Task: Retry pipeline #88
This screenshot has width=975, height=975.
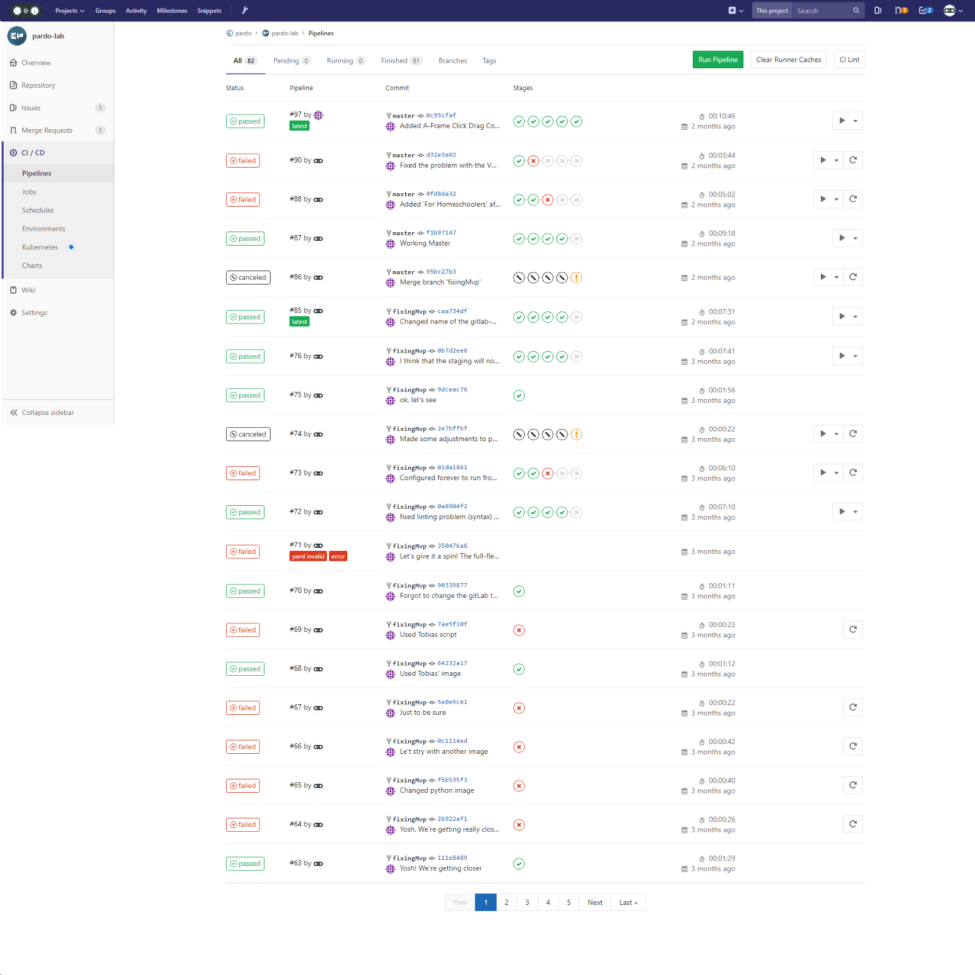Action: tap(853, 199)
